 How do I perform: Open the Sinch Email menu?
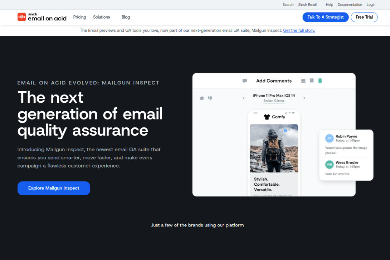click(x=307, y=5)
